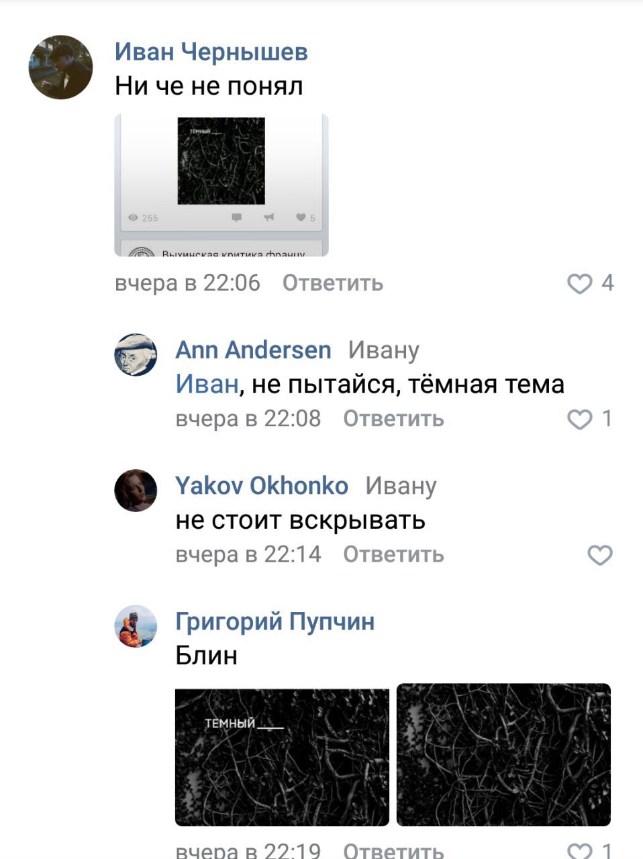Open the left dark image with ТЕМНЫЙ text
Viewport: 643px width, 859px height.
(x=282, y=757)
